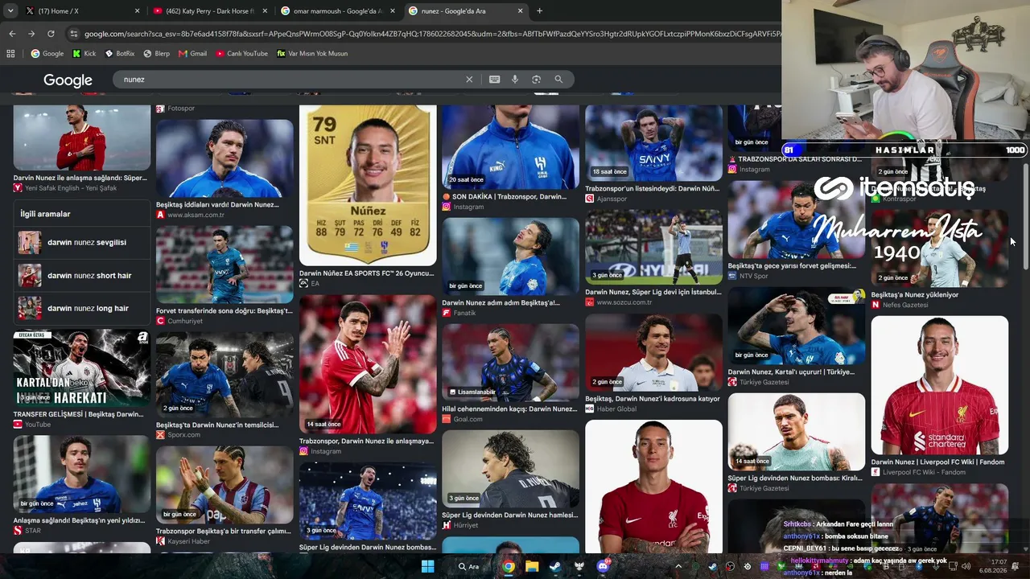Viewport: 1030px width, 579px height.
Task: Submit search with magnifier icon
Action: 558,80
